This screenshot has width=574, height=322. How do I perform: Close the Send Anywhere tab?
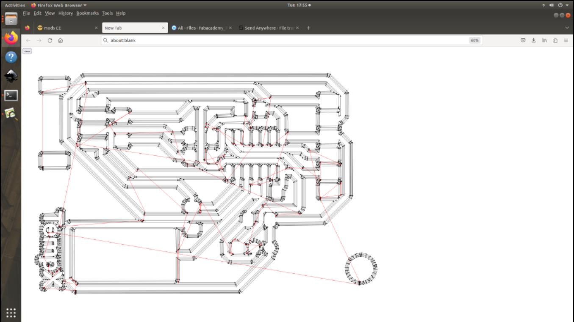click(x=297, y=28)
